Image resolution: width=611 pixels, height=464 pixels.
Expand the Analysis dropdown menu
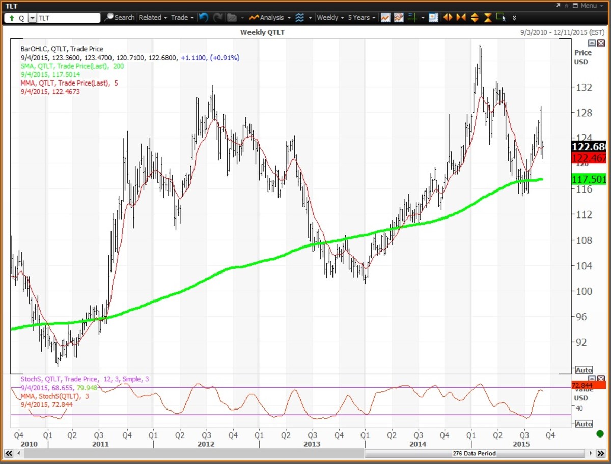[270, 18]
